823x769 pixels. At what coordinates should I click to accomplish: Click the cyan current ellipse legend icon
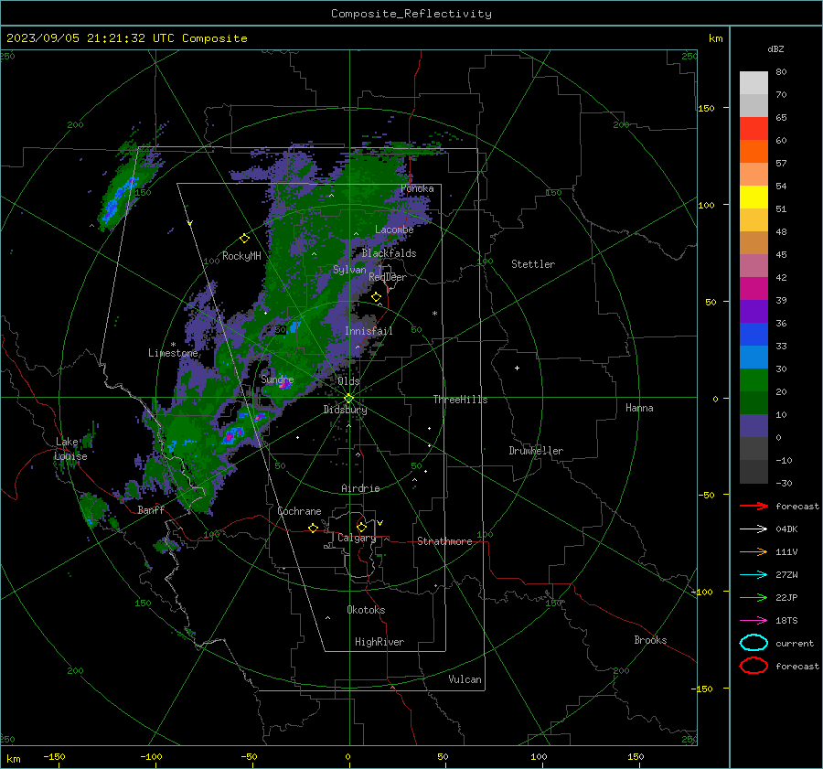click(754, 643)
